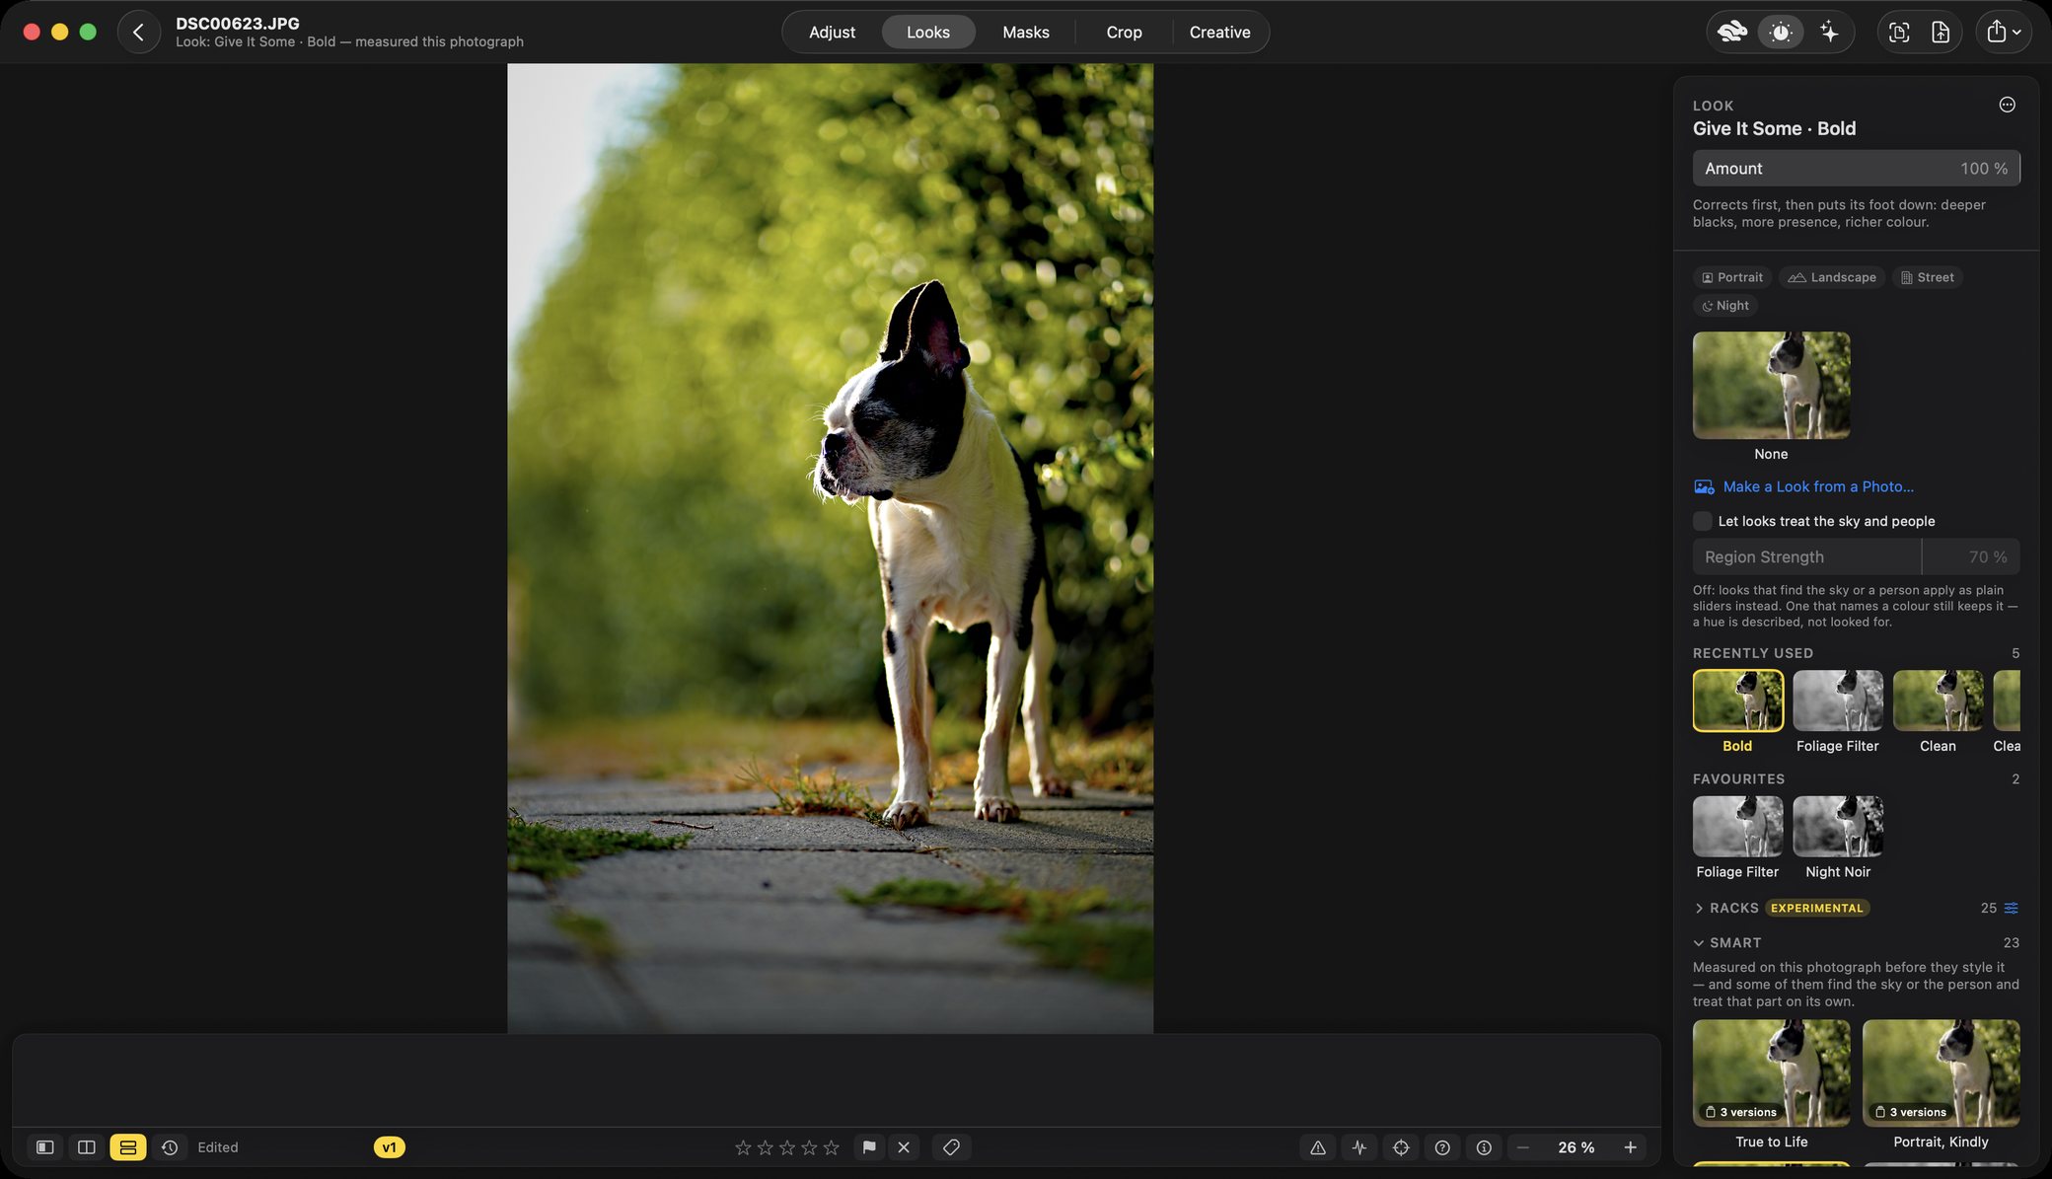Collapse the Smart section
Image resolution: width=2052 pixels, height=1179 pixels.
point(1699,943)
